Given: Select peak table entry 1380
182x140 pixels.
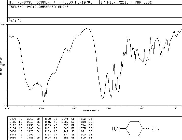Looking at the screenshot, I should (x=48, y=119).
